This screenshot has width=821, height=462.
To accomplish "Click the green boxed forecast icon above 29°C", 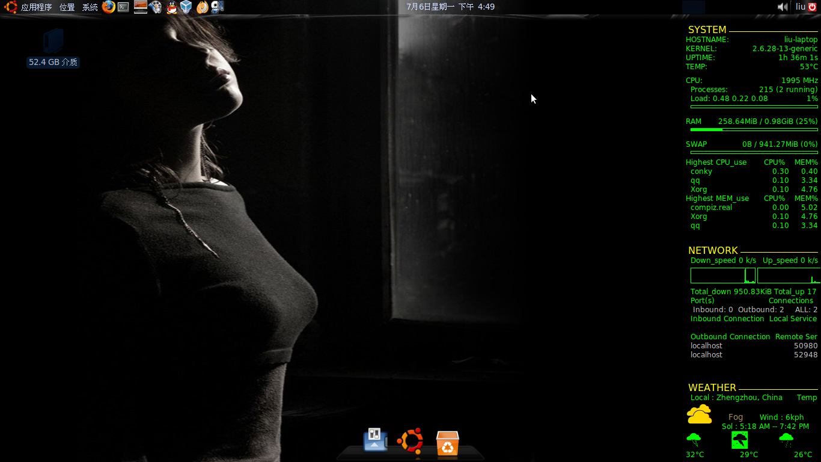I will coord(739,440).
